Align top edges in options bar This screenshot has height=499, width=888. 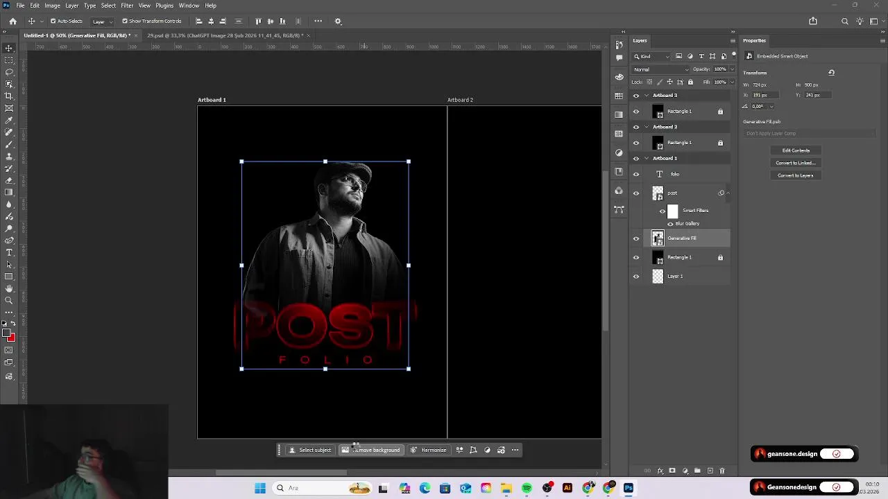coord(259,21)
